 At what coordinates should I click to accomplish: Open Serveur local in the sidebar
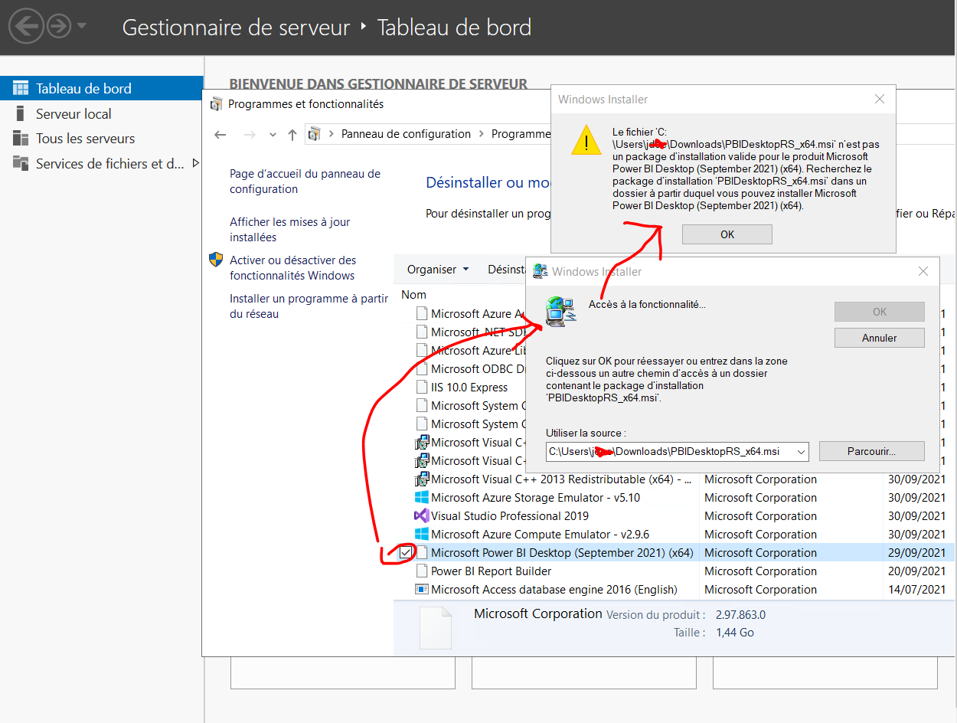point(73,113)
